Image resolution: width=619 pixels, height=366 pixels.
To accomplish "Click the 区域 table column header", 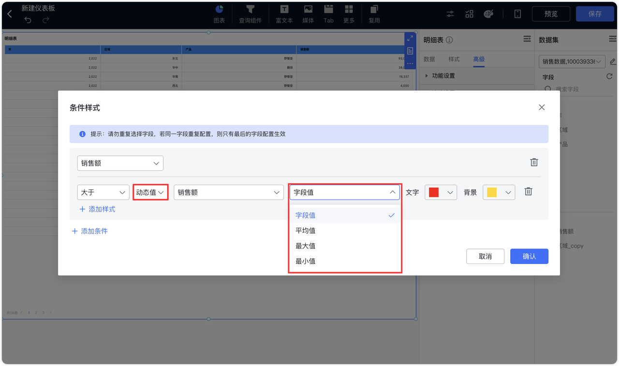I will pyautogui.click(x=141, y=49).
